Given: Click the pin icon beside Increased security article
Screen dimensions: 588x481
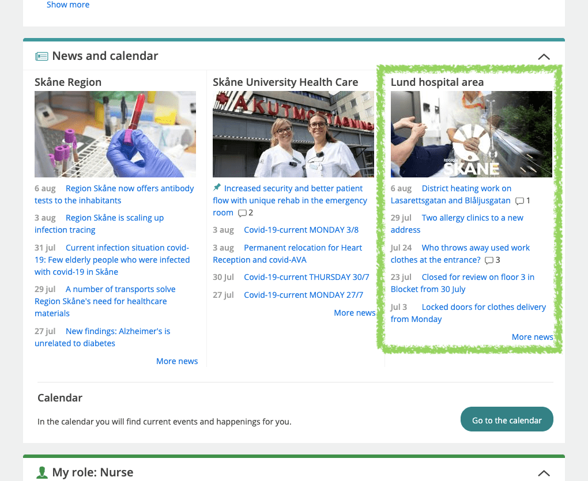Looking at the screenshot, I should (x=217, y=188).
